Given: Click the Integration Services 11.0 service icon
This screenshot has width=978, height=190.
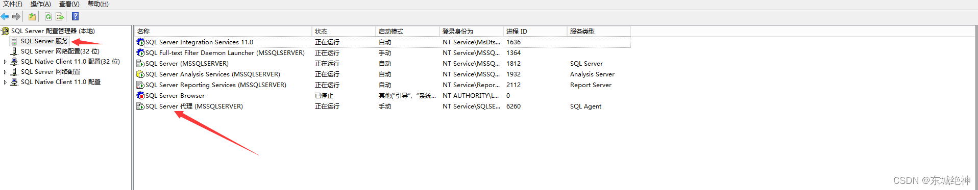Looking at the screenshot, I should tap(140, 42).
